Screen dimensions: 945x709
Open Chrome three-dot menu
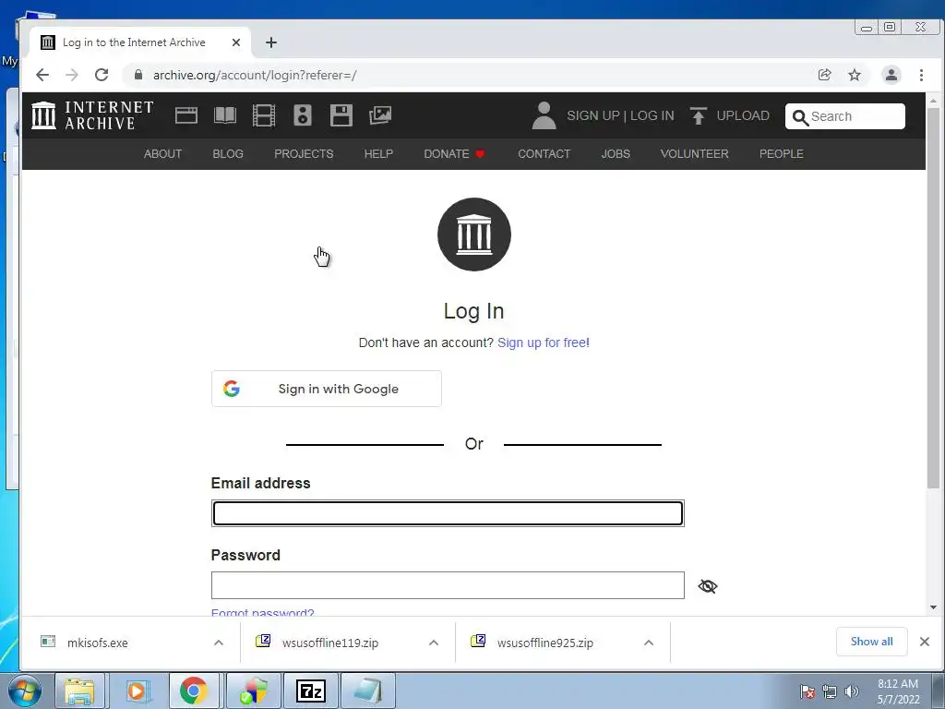[921, 75]
